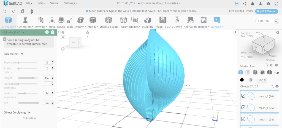The image size is (282, 128).
Task: Open the File menu
Action: [x=29, y=3]
